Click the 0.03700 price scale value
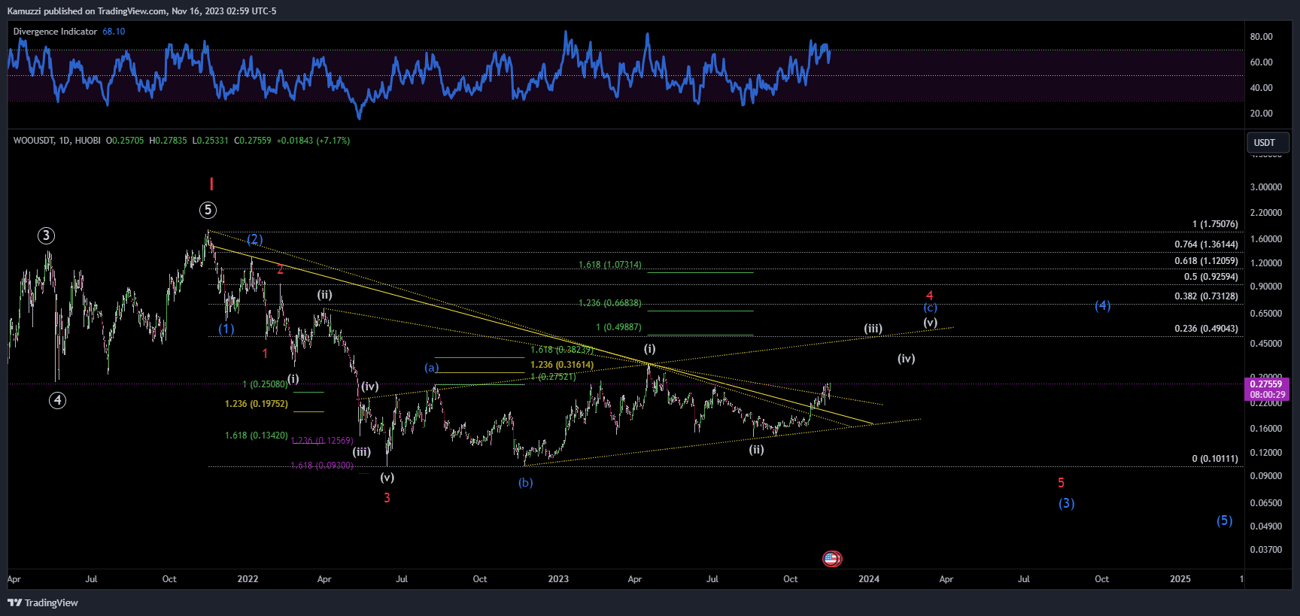Viewport: 1300px width, 616px height. [1266, 550]
